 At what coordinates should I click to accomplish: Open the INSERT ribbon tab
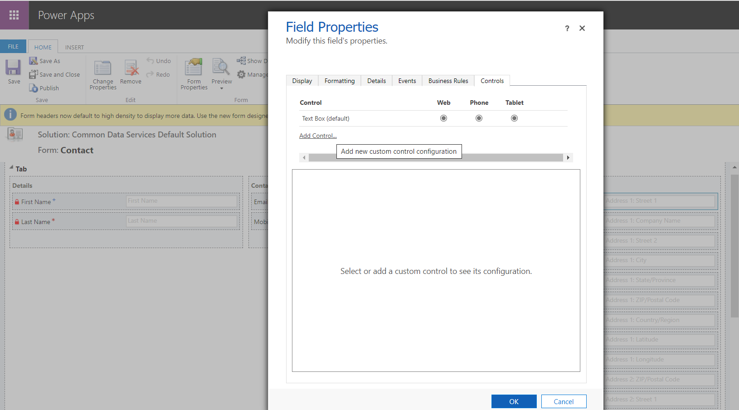tap(74, 47)
